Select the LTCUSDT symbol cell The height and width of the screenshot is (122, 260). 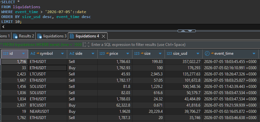point(48,74)
